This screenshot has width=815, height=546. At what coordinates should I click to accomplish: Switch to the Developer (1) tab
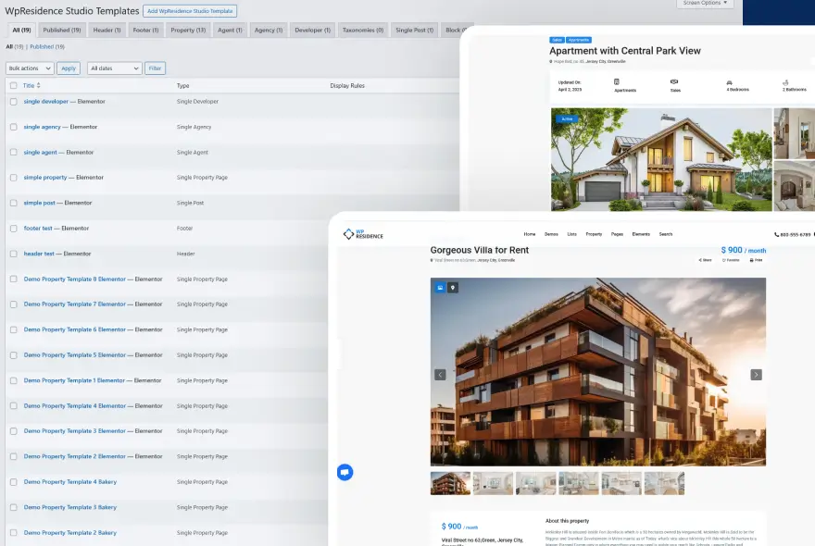tap(312, 31)
